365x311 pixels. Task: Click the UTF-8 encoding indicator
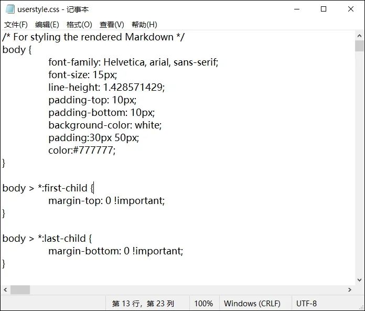[x=306, y=303]
